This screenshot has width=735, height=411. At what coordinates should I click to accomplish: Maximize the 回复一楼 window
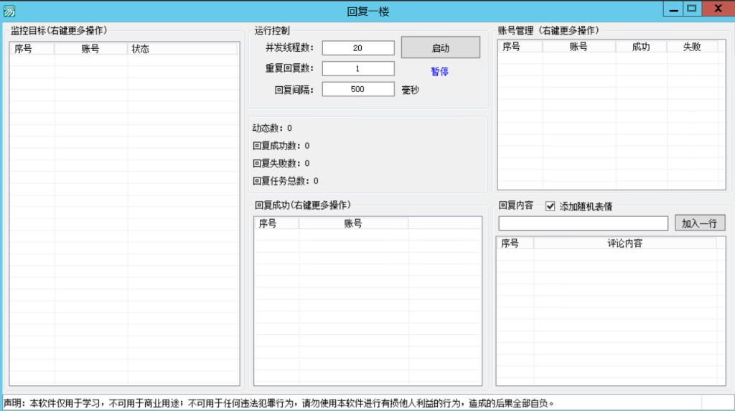click(x=691, y=9)
